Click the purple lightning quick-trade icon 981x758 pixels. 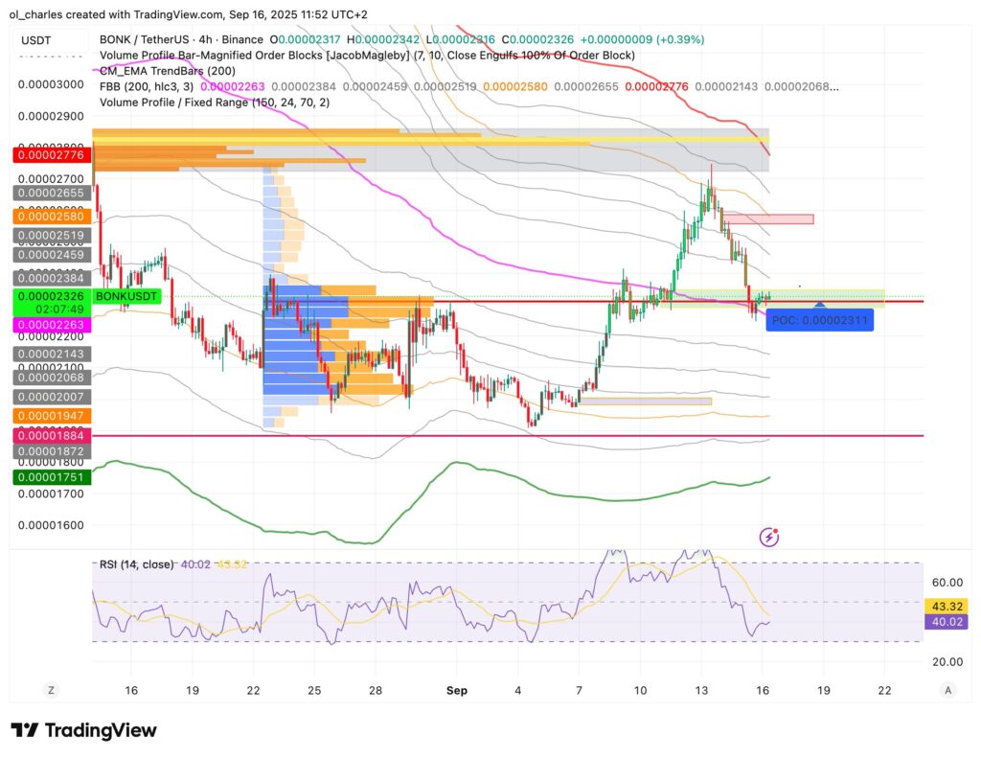pyautogui.click(x=769, y=538)
